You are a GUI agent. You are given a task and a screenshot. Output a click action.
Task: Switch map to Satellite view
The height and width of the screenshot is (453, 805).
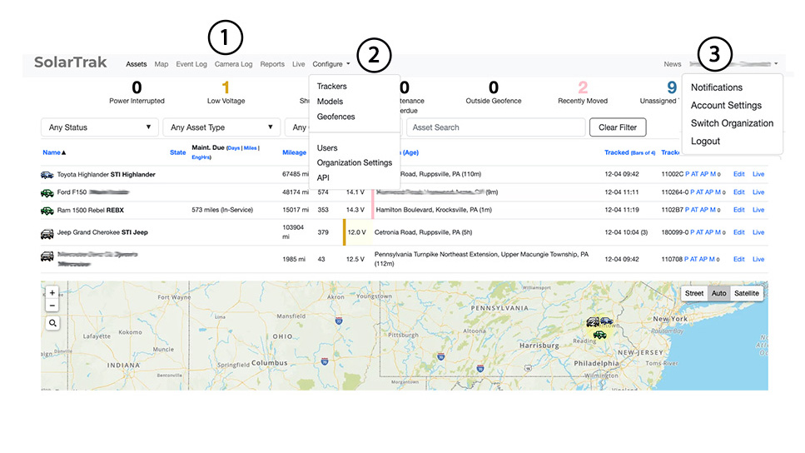click(746, 293)
